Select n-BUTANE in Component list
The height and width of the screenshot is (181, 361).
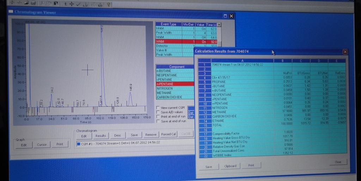pos(175,71)
